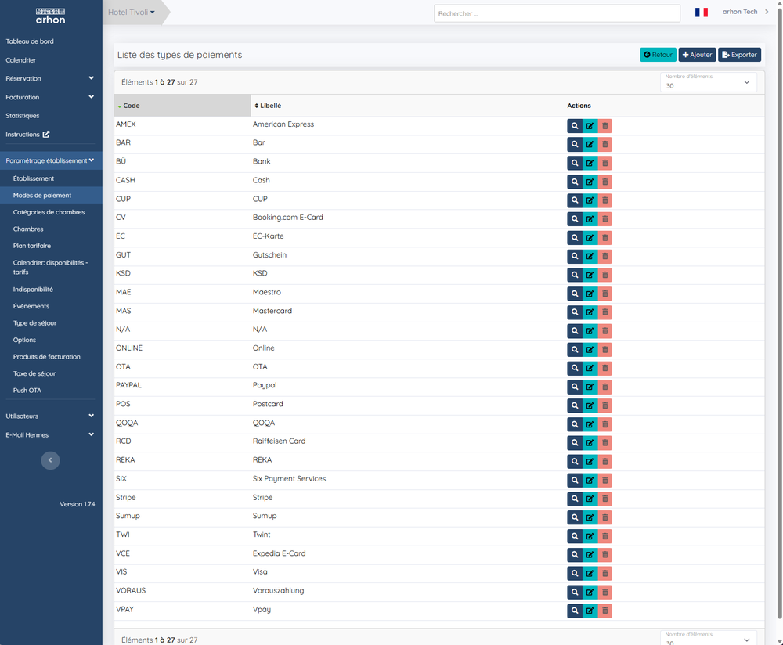Select Modes de paiement in sidebar
The width and height of the screenshot is (783, 645).
tap(42, 195)
